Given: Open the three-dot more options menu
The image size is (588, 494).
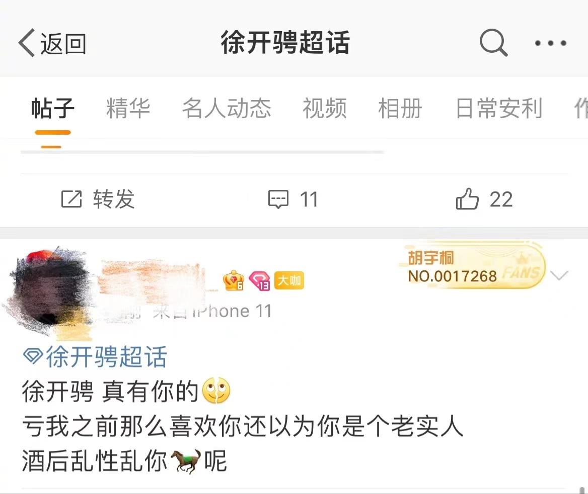Looking at the screenshot, I should coord(551,43).
